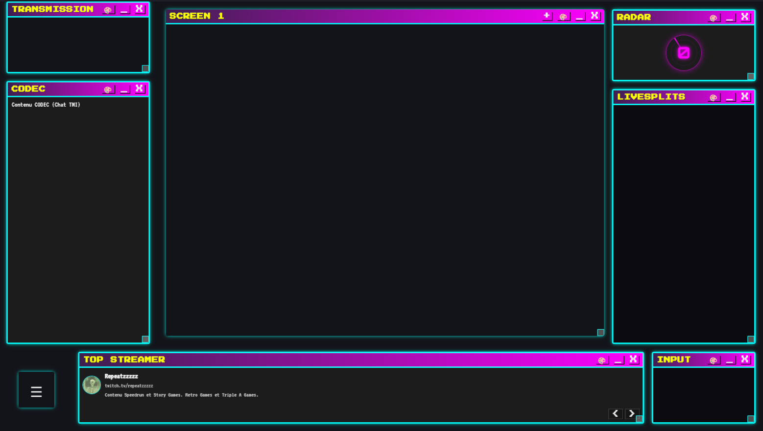Open the TRANSMISSION palette theme picker
763x431 pixels.
[x=108, y=9]
